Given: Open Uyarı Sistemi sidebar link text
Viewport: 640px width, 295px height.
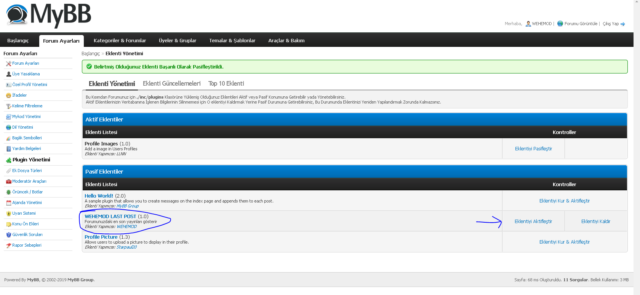Looking at the screenshot, I should pyautogui.click(x=24, y=214).
